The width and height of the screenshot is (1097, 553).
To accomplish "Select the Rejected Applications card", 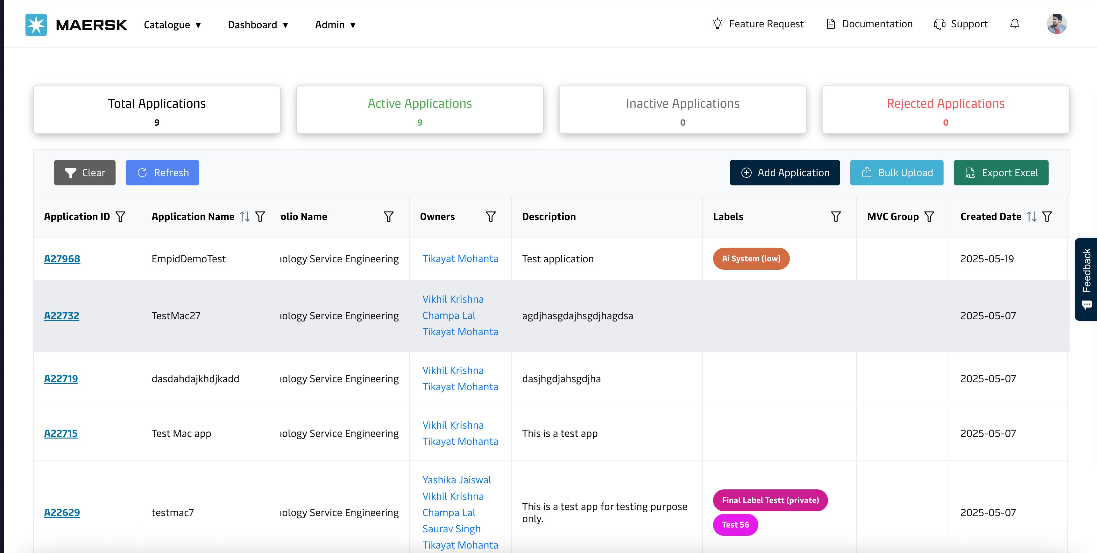I will click(x=945, y=109).
